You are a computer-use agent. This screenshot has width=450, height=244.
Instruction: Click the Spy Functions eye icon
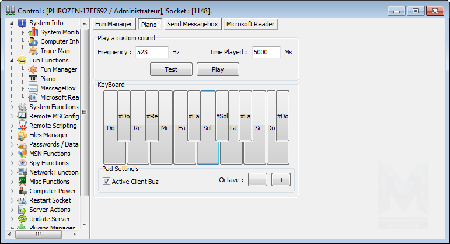pyautogui.click(x=23, y=163)
